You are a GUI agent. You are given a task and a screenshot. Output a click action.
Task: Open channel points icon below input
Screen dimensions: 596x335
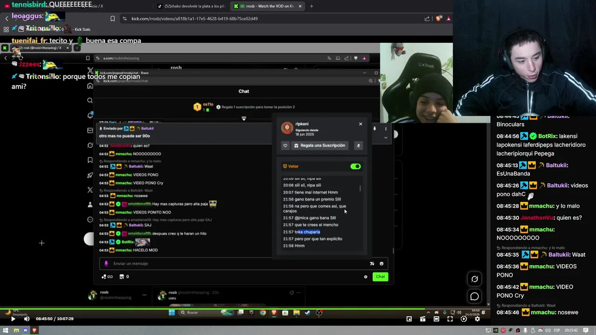click(x=107, y=276)
